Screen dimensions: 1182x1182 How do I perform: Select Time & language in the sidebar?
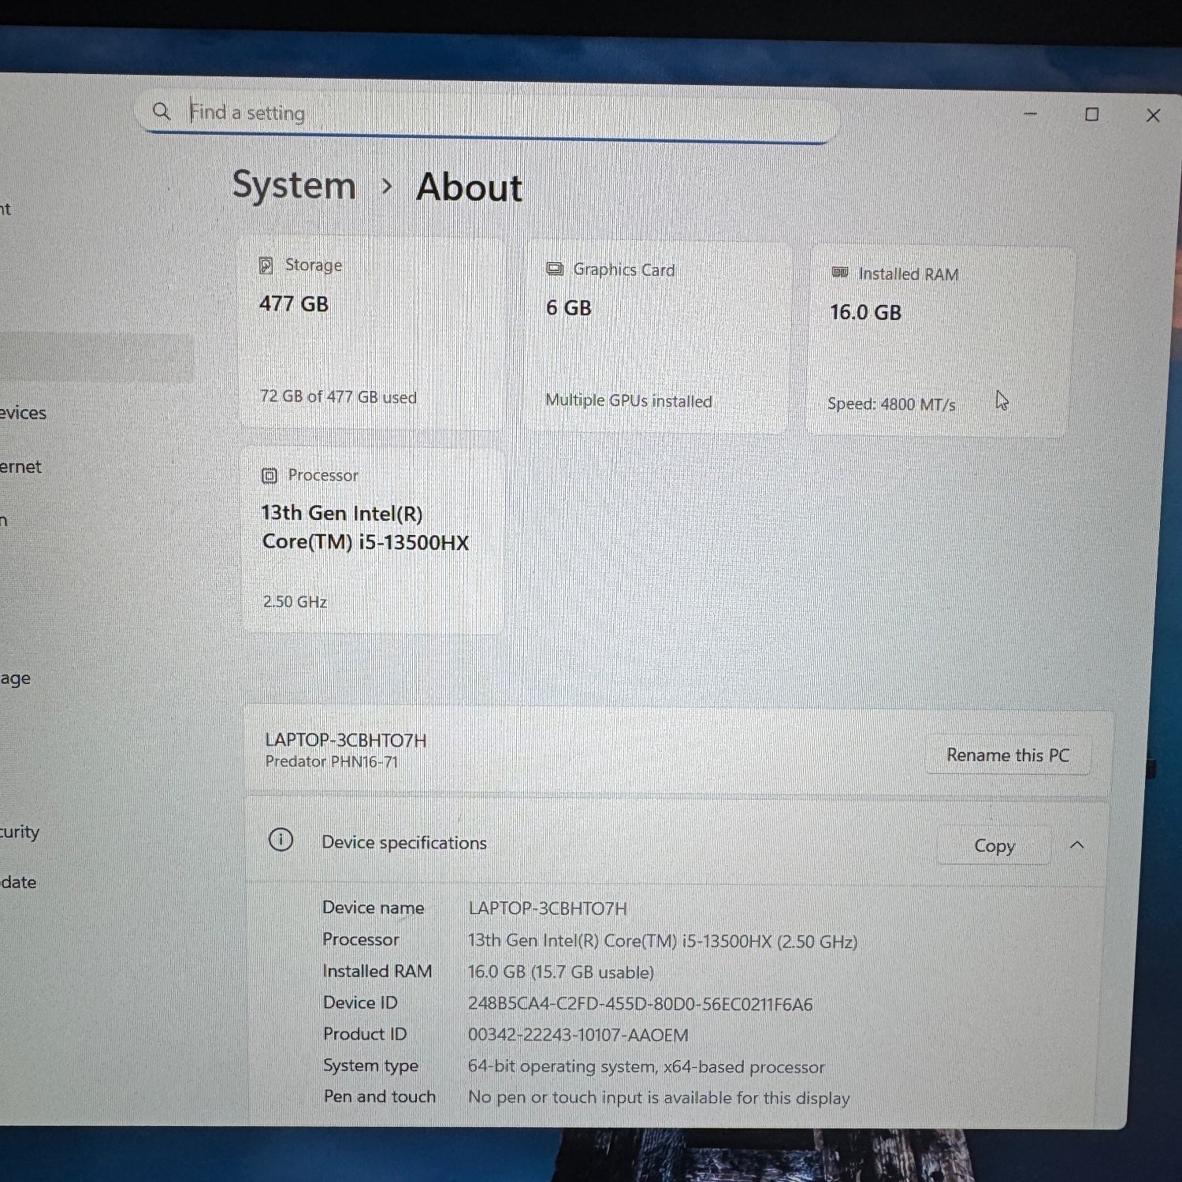click(16, 678)
